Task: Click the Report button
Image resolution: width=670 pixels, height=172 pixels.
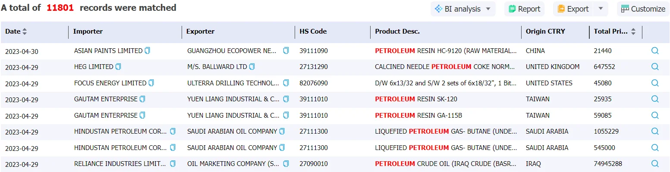Action: click(x=525, y=9)
